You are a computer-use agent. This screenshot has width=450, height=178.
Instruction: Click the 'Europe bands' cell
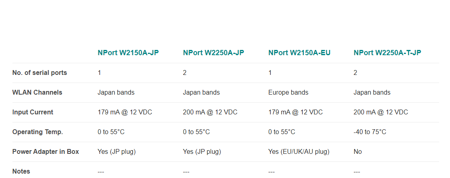tap(288, 93)
